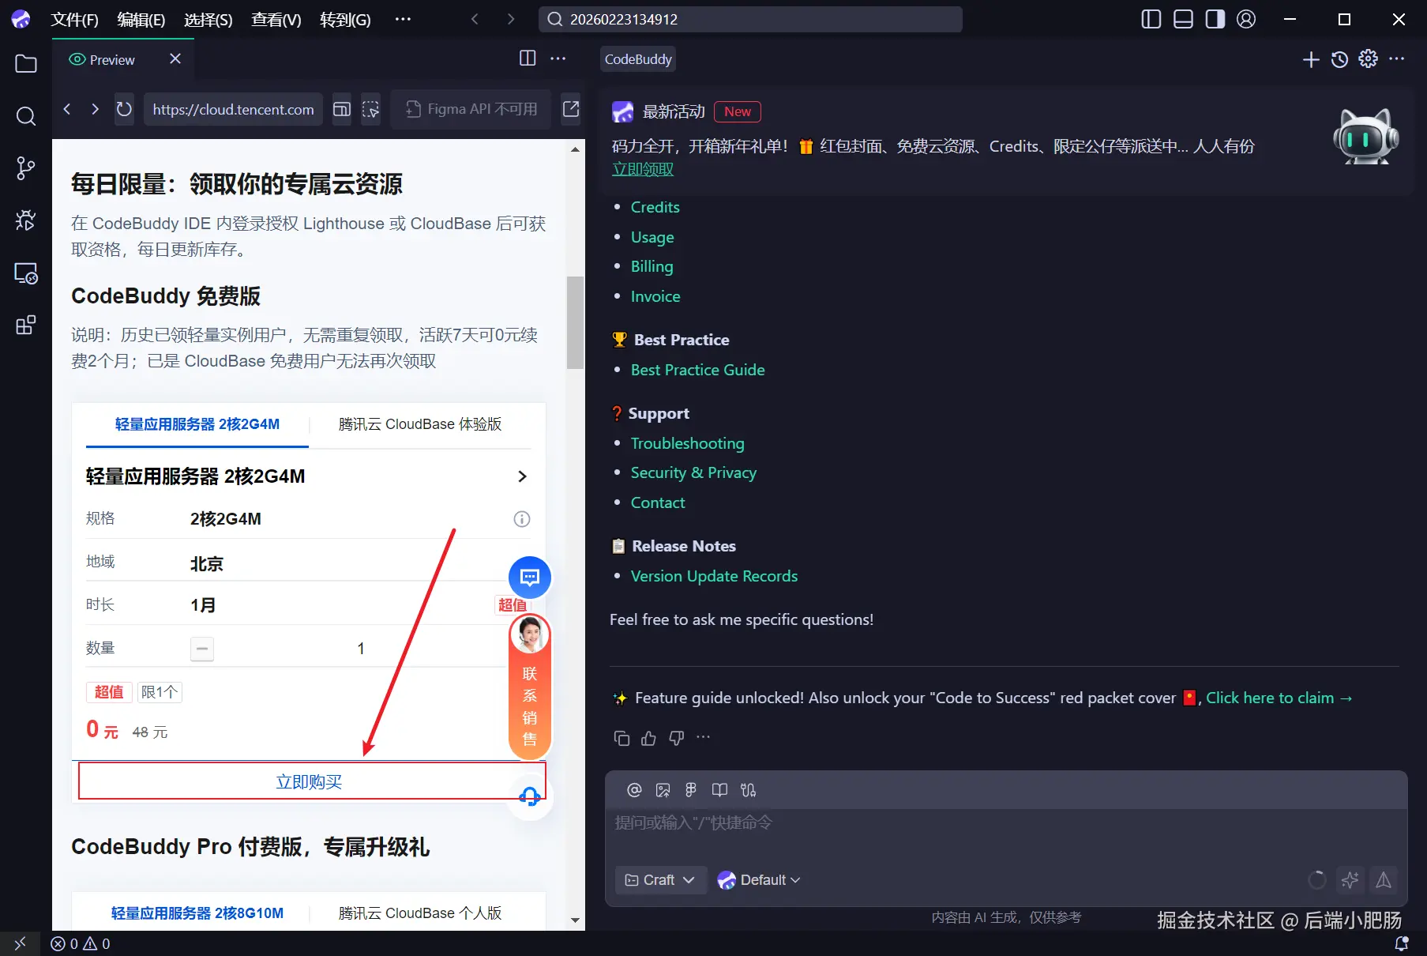Viewport: 1427px width, 956px height.
Task: Open the Search view in activity bar
Action: coord(26,116)
